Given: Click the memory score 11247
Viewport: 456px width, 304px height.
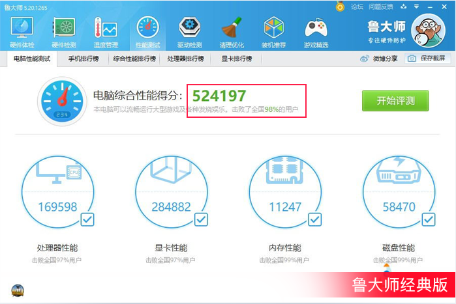Looking at the screenshot, I should pos(285,207).
